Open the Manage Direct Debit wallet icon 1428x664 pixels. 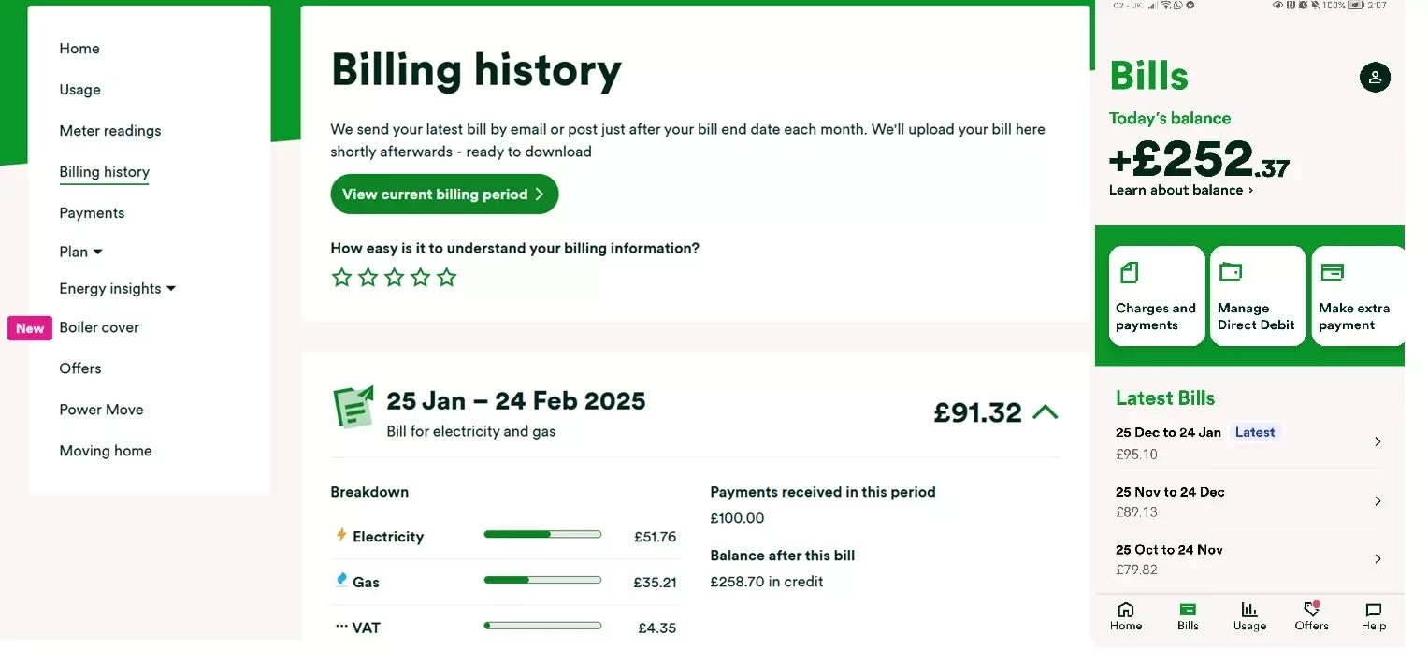[x=1230, y=272]
